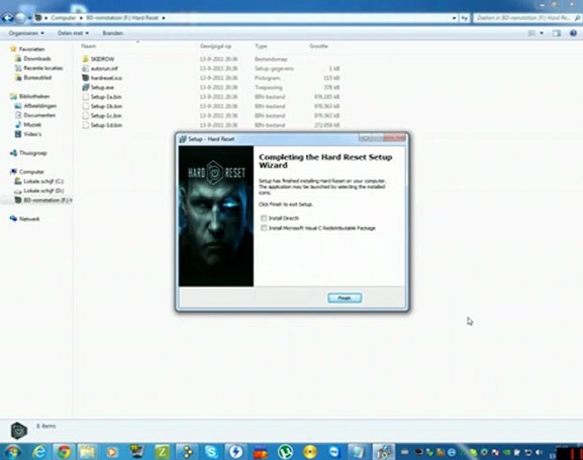
Task: Select the Setup-1c.bin file
Action: (x=106, y=116)
